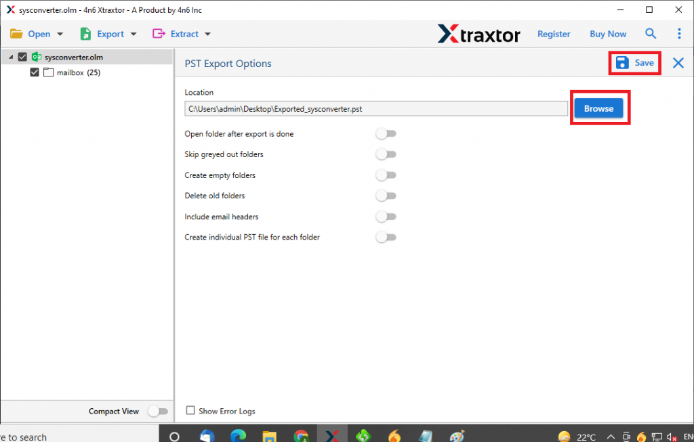Expand the Open dropdown arrow
Viewport: 694px width, 442px height.
pyautogui.click(x=60, y=34)
